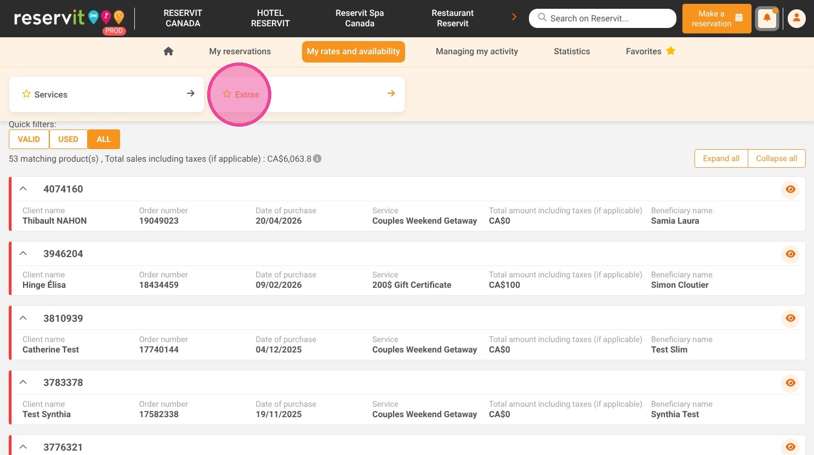Select My rates and availability tab
This screenshot has width=814, height=455.
[354, 52]
